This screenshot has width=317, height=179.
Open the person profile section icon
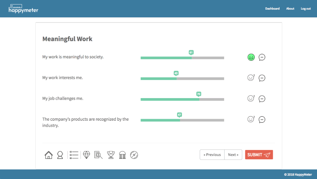[x=60, y=155]
